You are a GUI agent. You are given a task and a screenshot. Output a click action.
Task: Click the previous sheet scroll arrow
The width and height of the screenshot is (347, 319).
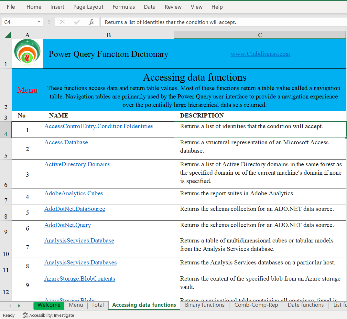[10, 306]
